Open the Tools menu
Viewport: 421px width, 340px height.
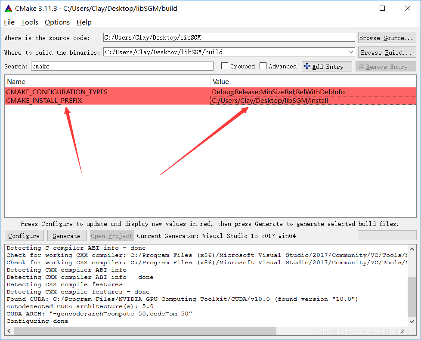click(x=30, y=22)
